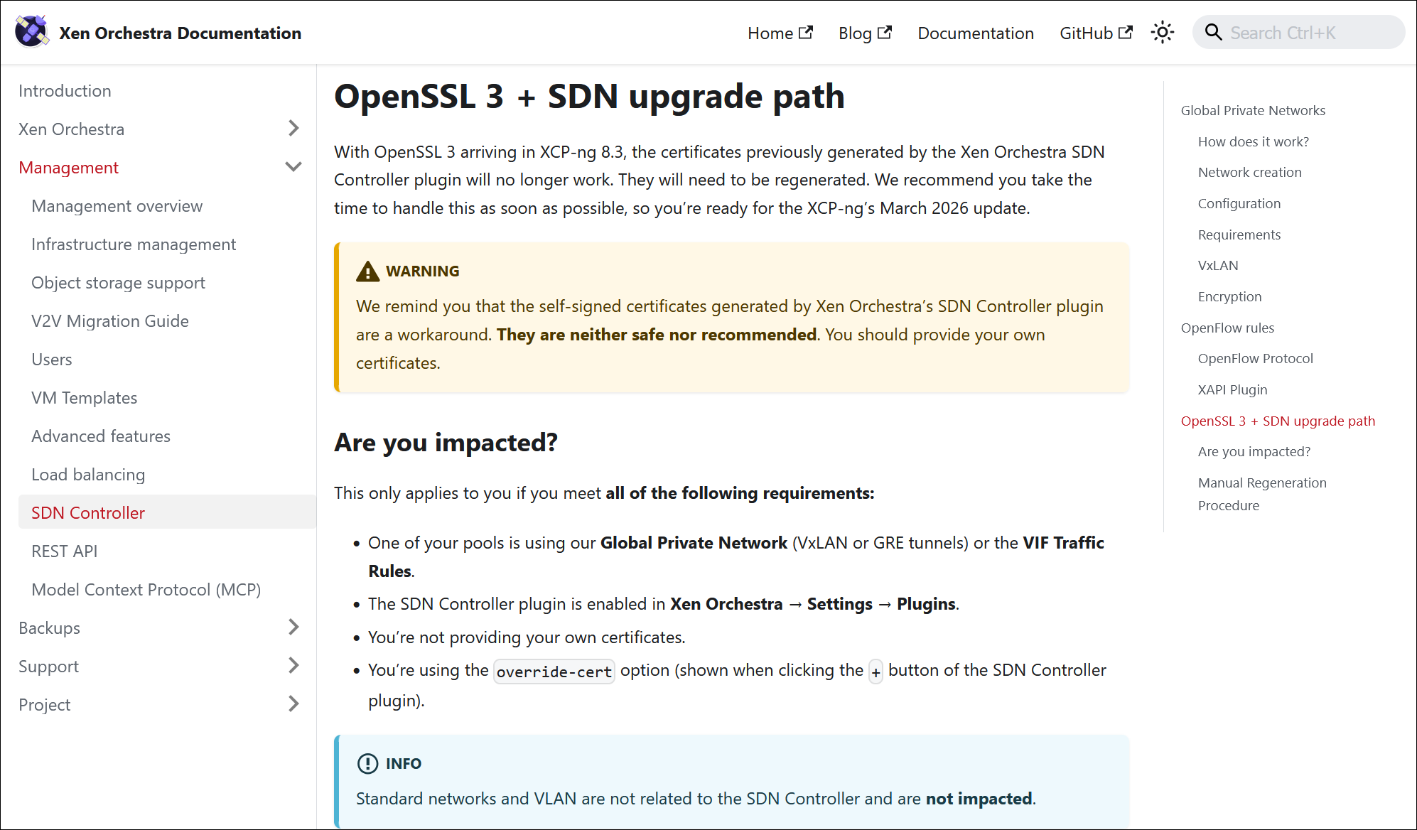Click the Xen Orchestra logo icon
The image size is (1417, 830).
tap(32, 32)
